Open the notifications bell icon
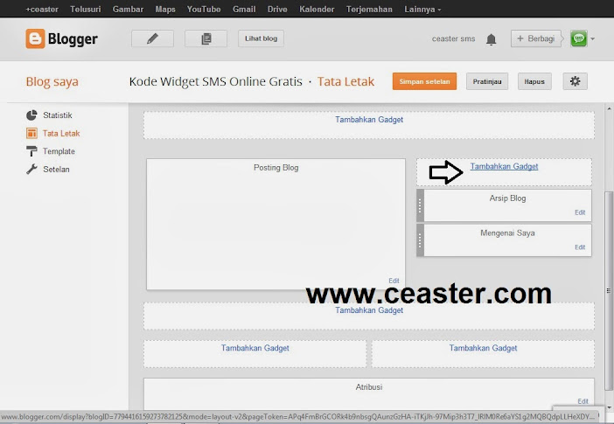The width and height of the screenshot is (614, 424). (491, 39)
